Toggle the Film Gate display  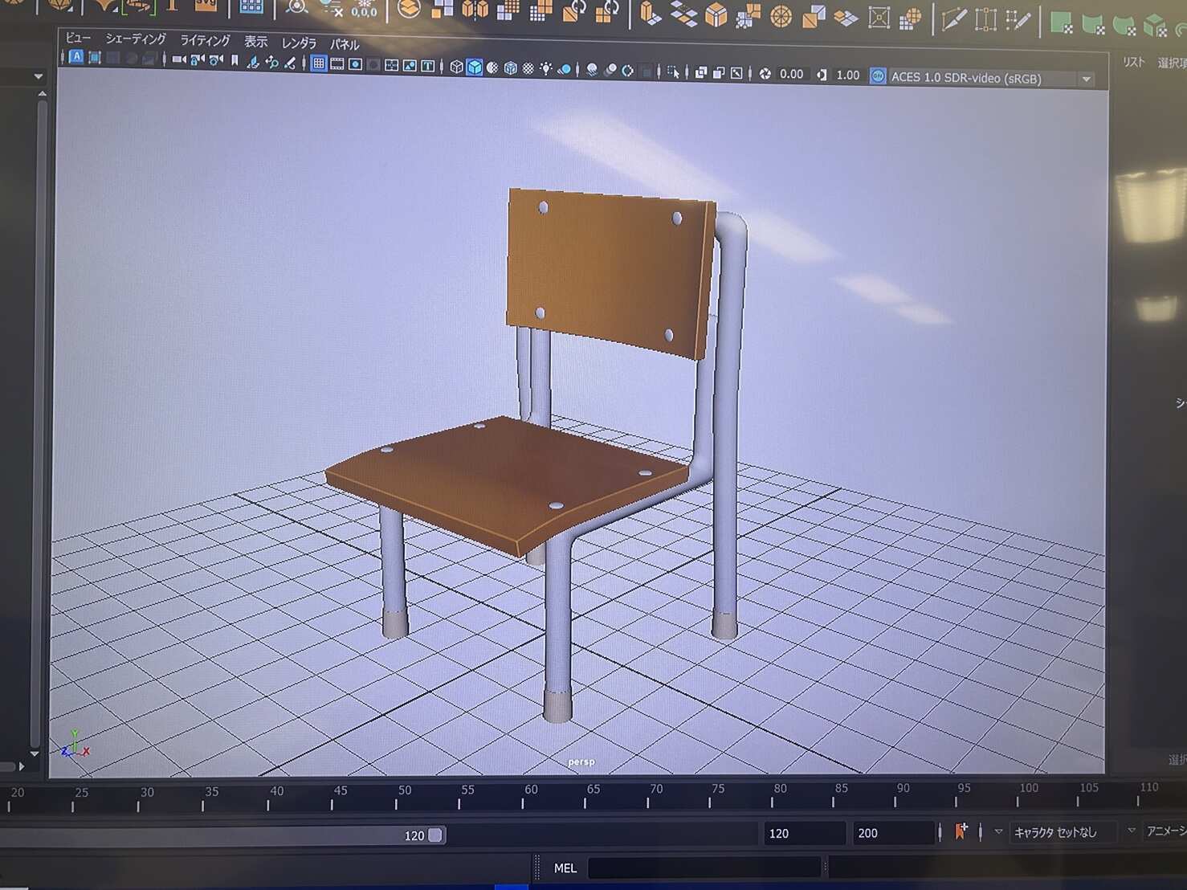pyautogui.click(x=337, y=64)
